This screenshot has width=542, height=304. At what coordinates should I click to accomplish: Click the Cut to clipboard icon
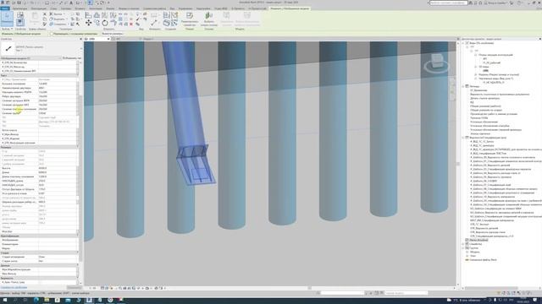point(45,14)
